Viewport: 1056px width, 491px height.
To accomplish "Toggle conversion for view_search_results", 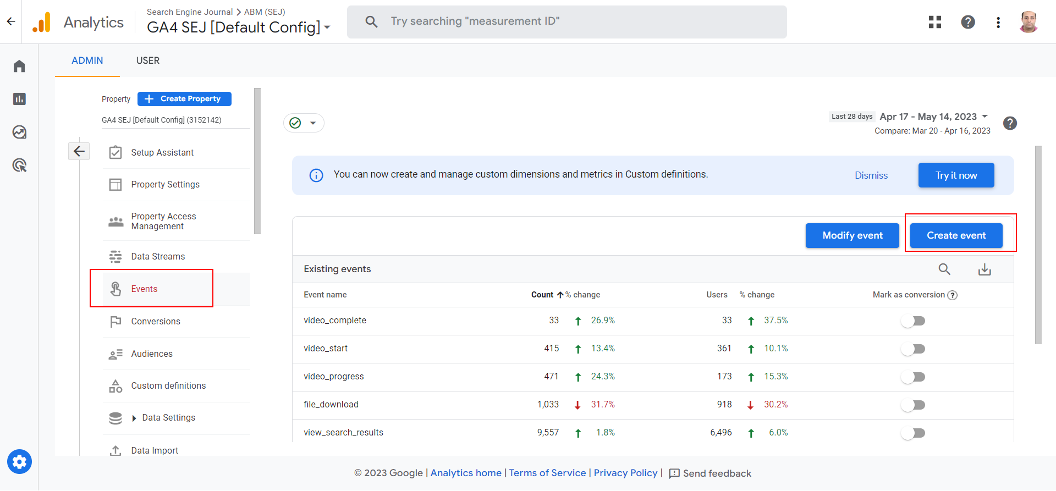I will pos(913,433).
